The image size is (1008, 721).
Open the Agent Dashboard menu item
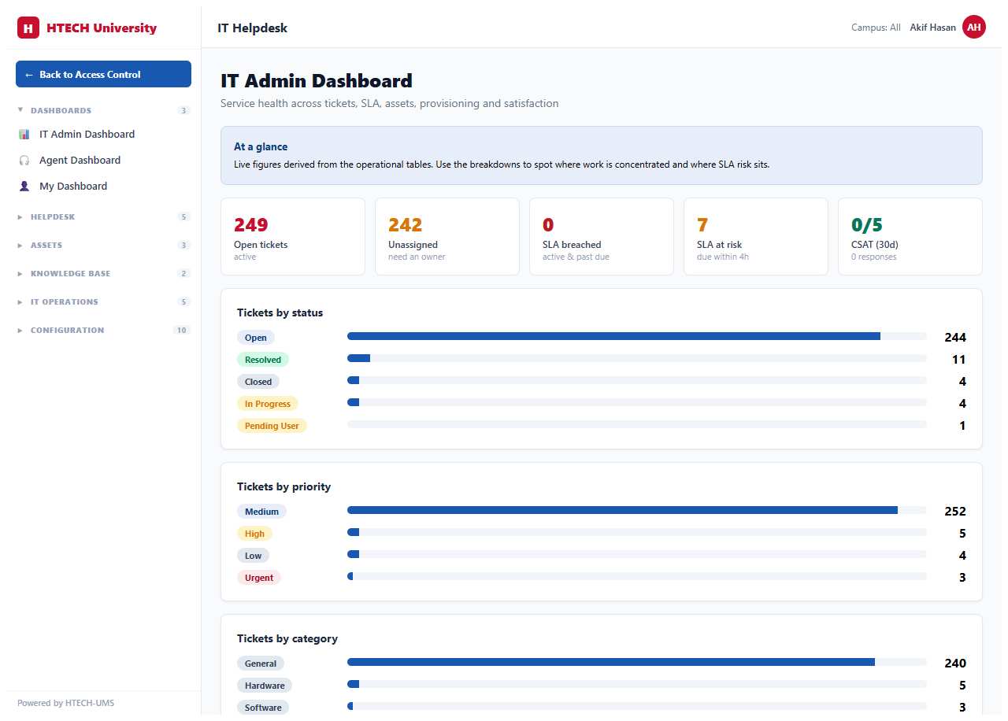(x=103, y=161)
